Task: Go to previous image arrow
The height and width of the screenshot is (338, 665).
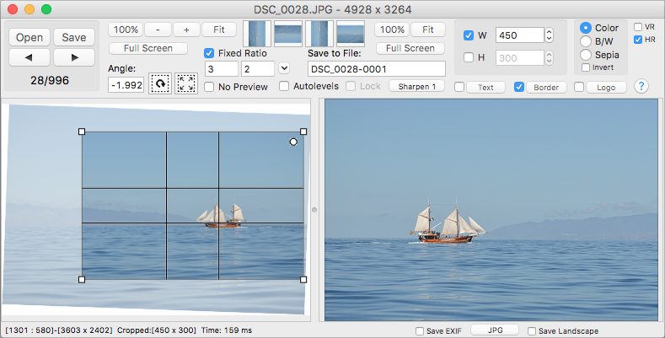Action: (x=29, y=57)
